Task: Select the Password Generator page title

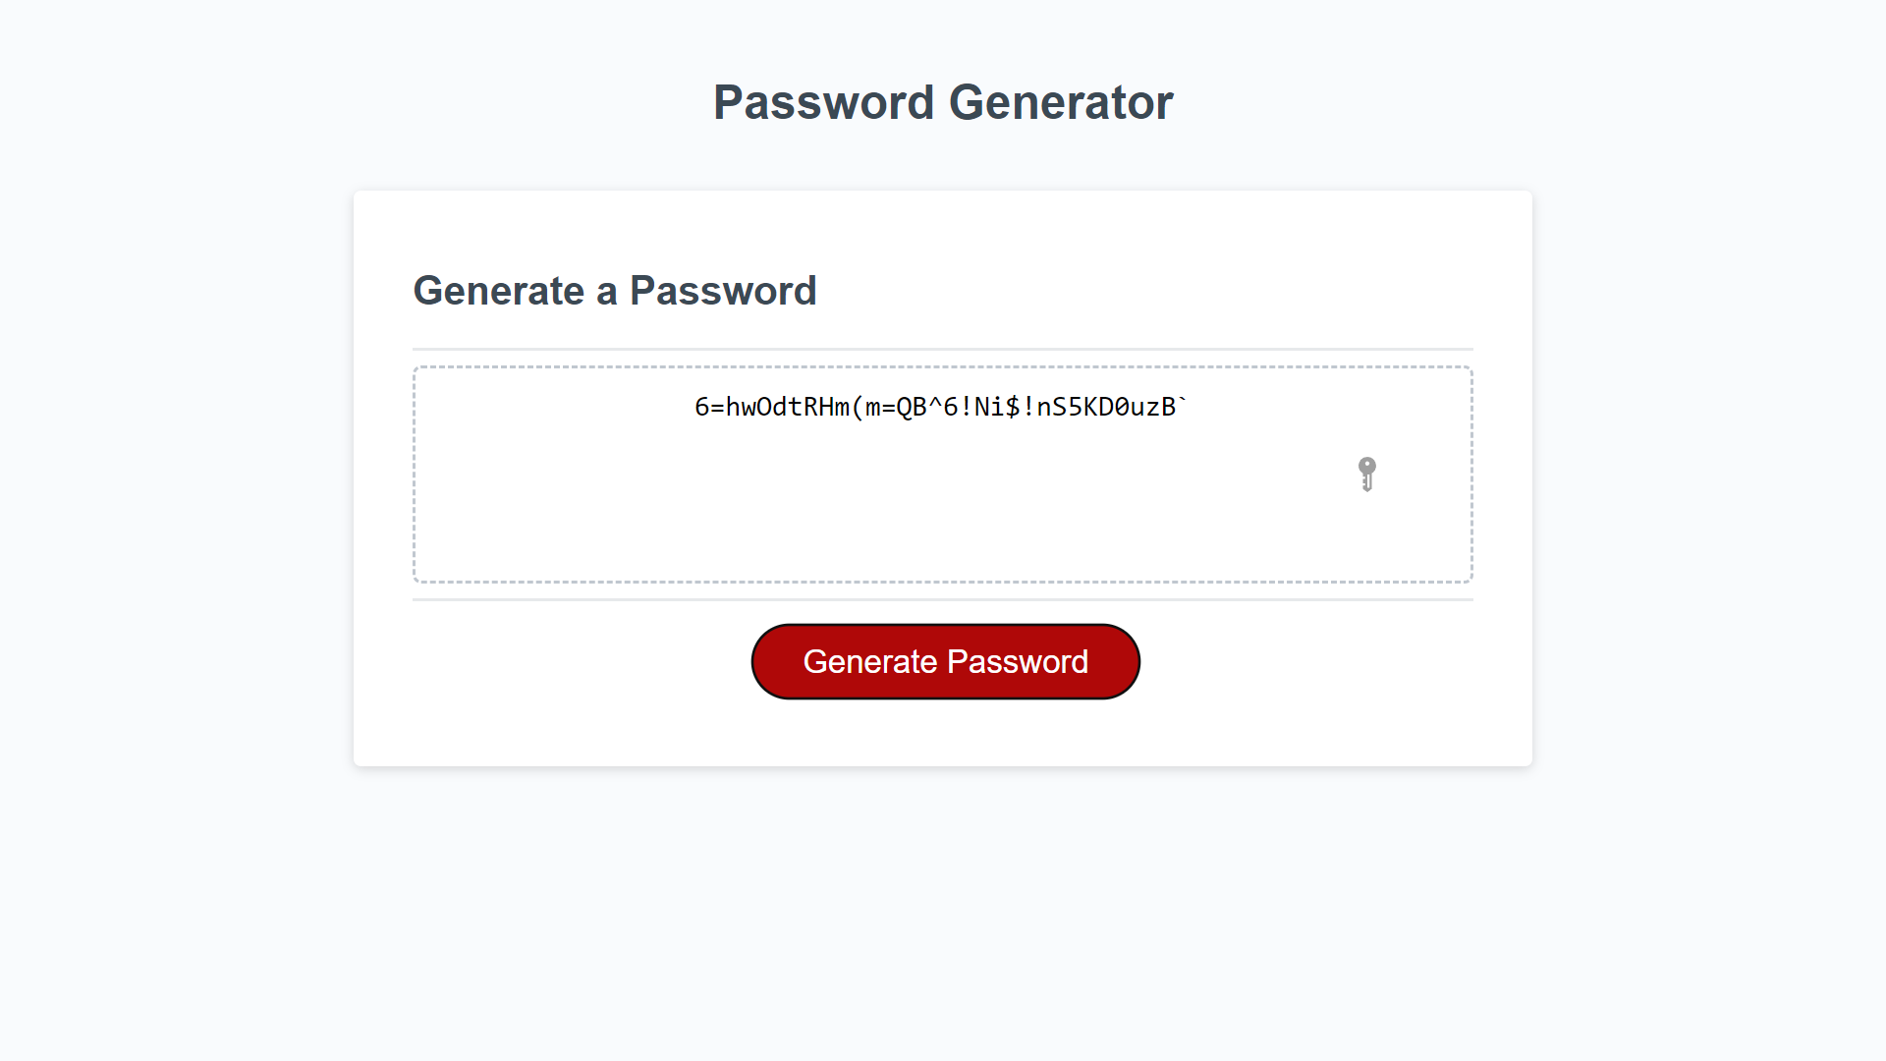Action: click(x=943, y=101)
